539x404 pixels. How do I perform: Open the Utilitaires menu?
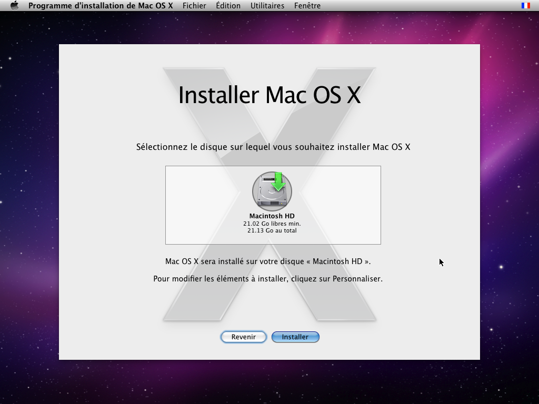click(267, 5)
